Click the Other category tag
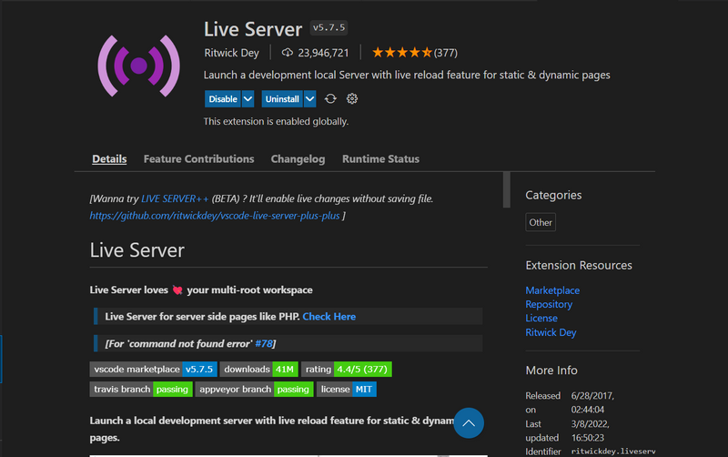The height and width of the screenshot is (457, 728). [541, 222]
